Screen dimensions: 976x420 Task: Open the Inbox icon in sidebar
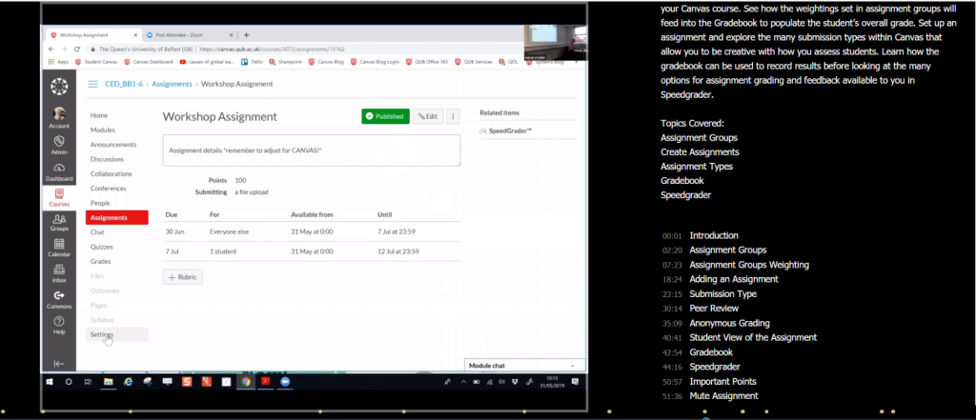59,273
